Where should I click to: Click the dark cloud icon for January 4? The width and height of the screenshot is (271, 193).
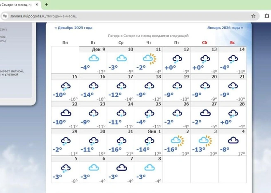click(x=233, y=140)
